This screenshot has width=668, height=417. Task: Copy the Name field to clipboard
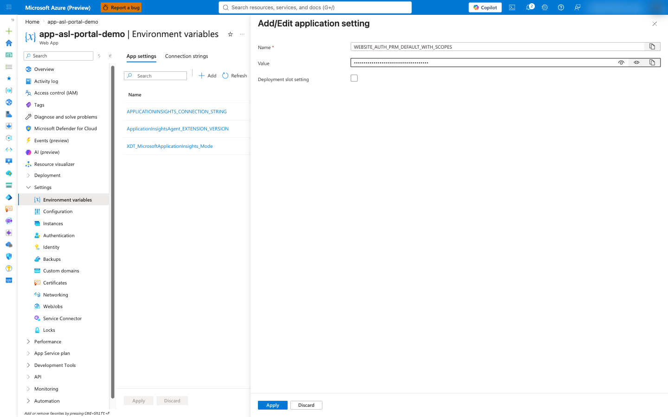(x=652, y=47)
